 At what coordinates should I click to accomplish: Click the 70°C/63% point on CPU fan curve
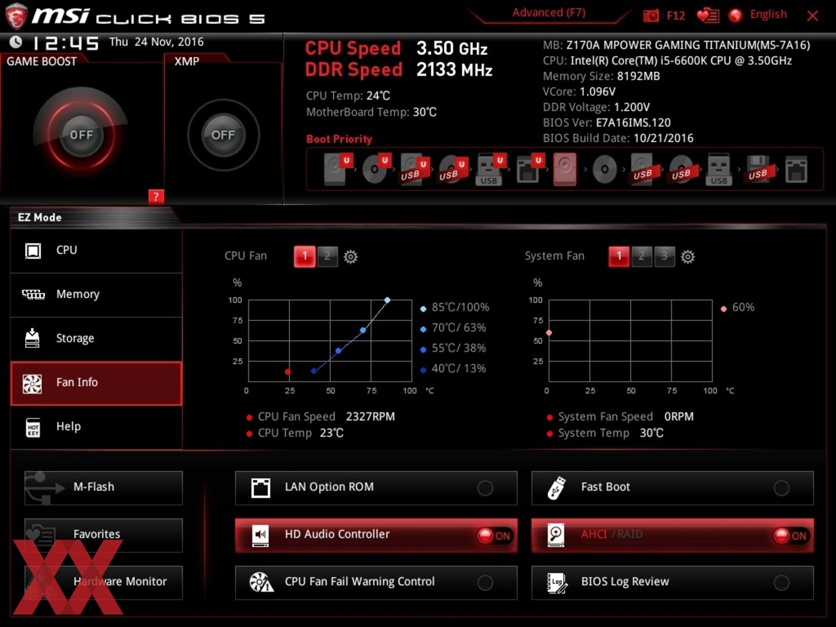click(x=363, y=330)
